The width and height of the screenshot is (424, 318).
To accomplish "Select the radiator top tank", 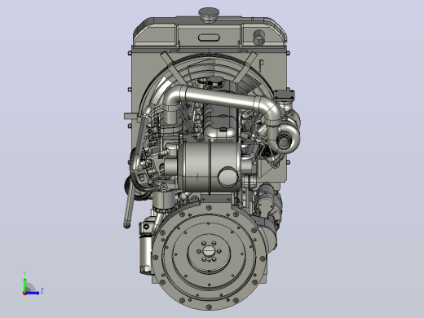I will [x=210, y=32].
